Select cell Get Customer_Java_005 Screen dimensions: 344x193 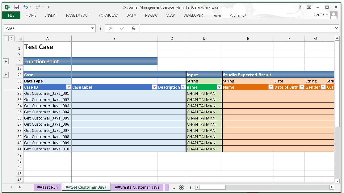tap(47, 118)
